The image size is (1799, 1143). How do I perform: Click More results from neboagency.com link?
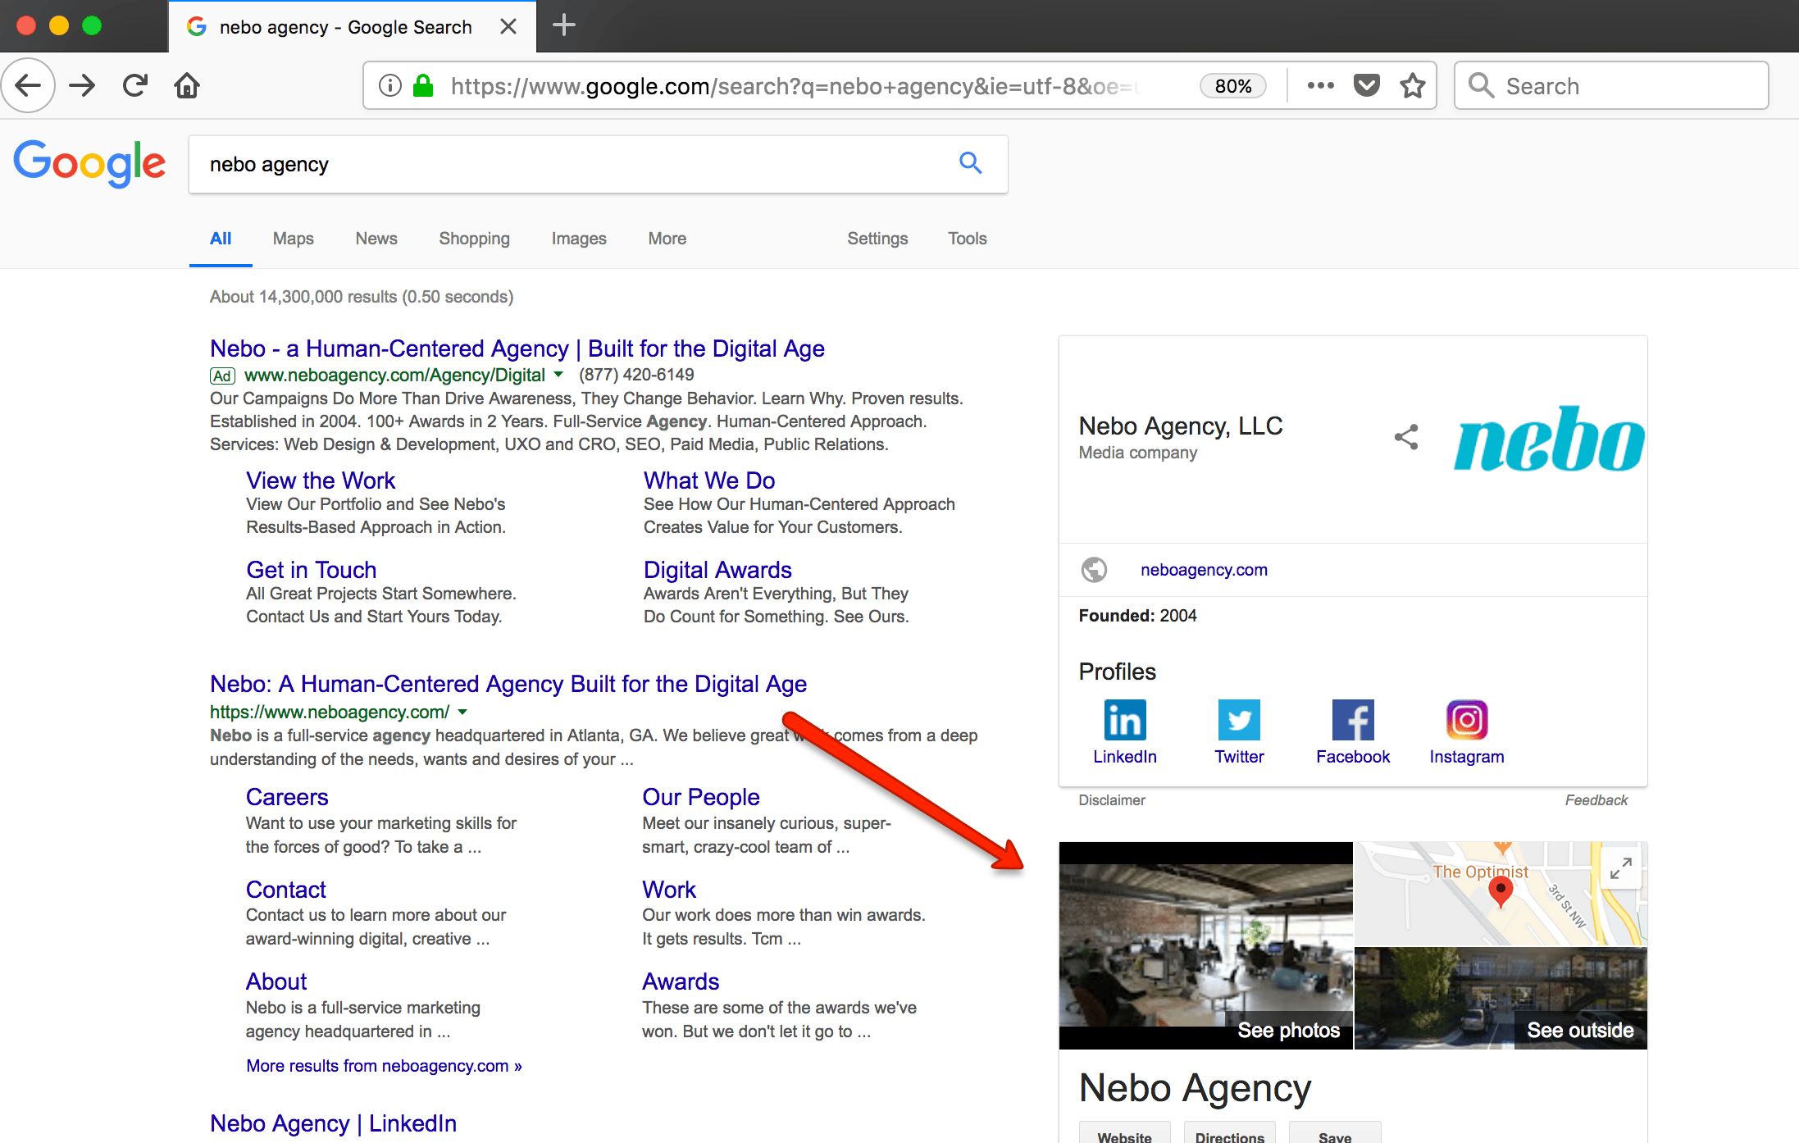pyautogui.click(x=384, y=1065)
